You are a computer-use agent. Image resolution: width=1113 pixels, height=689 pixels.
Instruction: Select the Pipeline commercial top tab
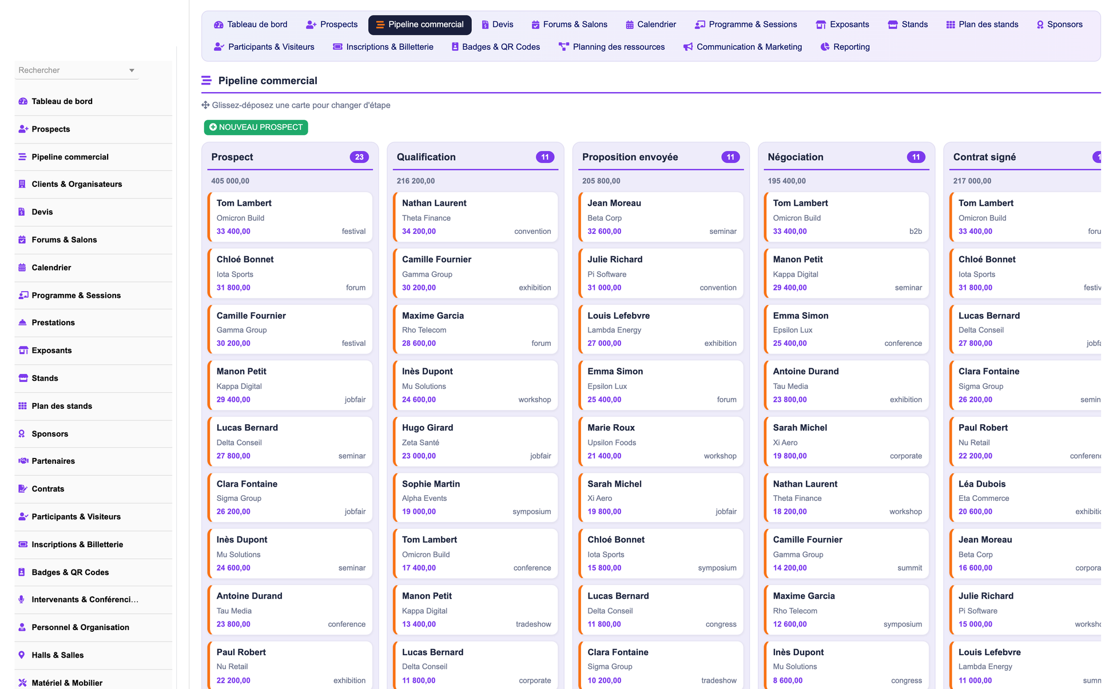click(x=420, y=25)
